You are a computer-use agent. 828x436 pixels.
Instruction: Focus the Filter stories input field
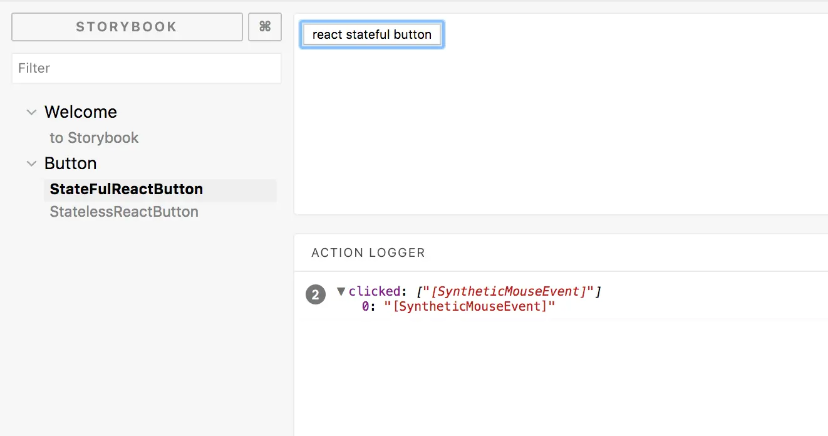tap(147, 68)
